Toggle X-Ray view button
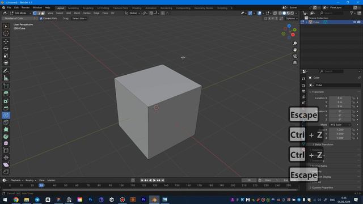The height and width of the screenshot is (204, 363). (275, 13)
